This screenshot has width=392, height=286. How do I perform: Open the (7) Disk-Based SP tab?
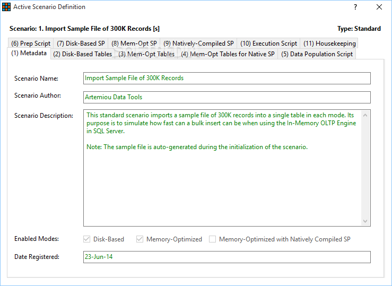81,44
